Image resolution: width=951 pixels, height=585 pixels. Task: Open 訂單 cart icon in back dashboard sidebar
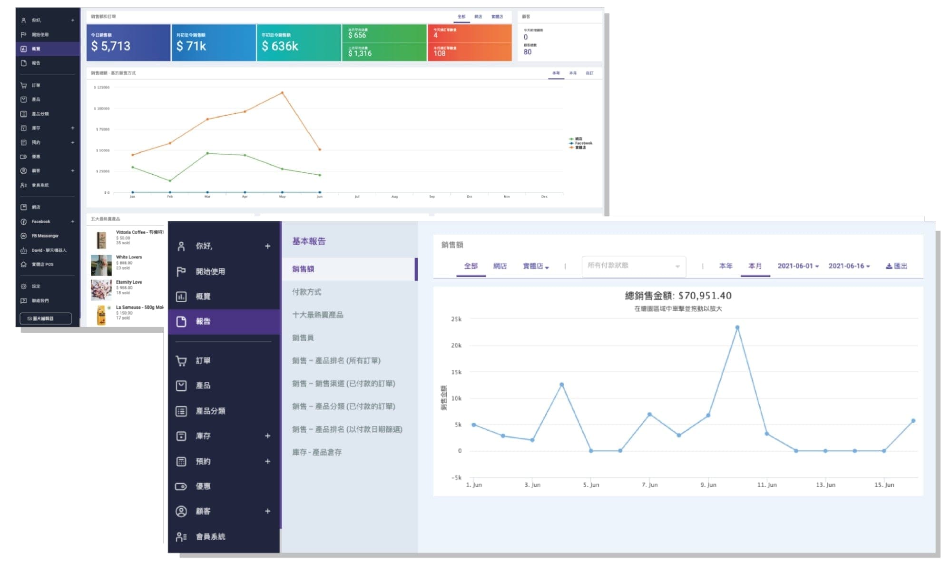coord(23,85)
